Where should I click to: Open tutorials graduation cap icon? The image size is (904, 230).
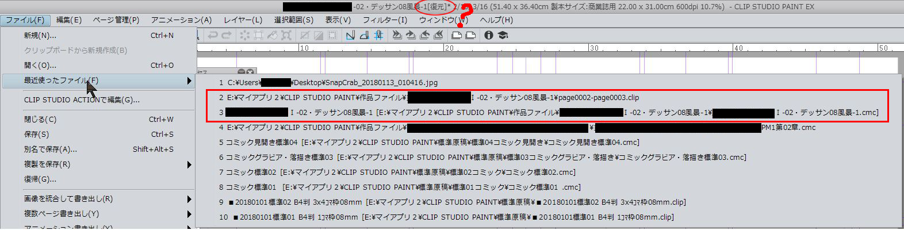click(x=503, y=35)
